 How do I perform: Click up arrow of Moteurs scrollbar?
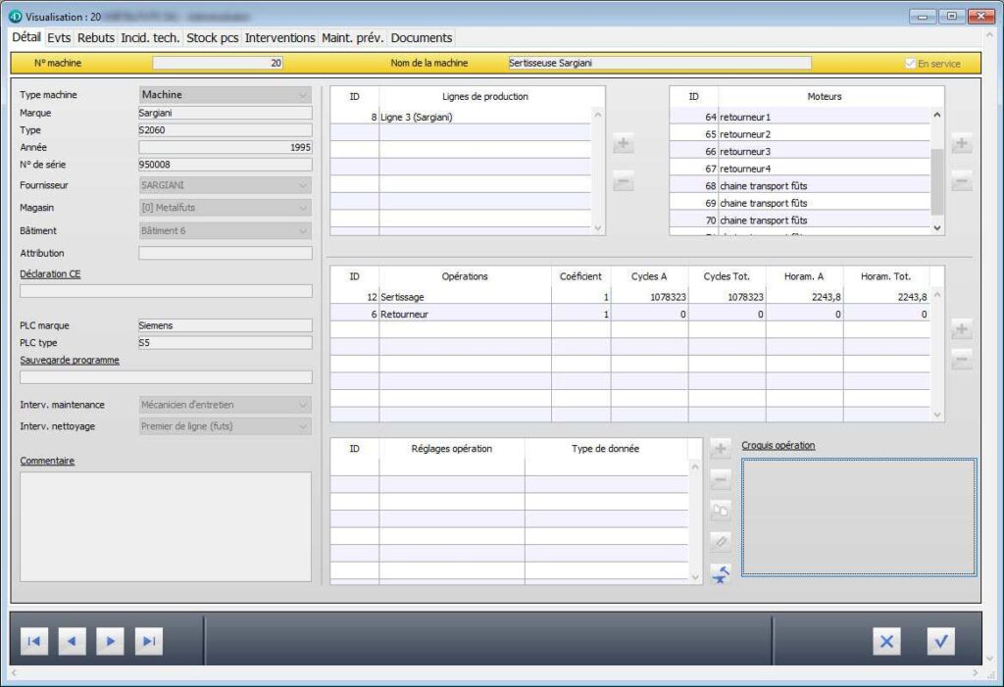[x=936, y=116]
